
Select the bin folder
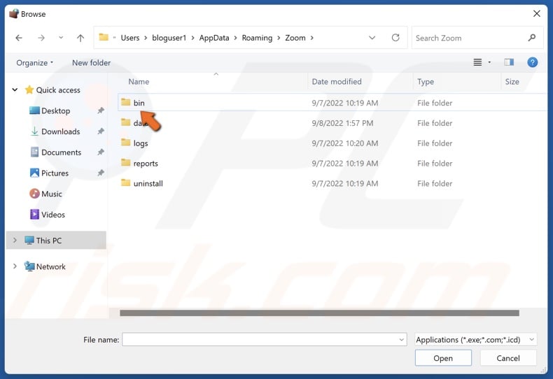tap(139, 103)
